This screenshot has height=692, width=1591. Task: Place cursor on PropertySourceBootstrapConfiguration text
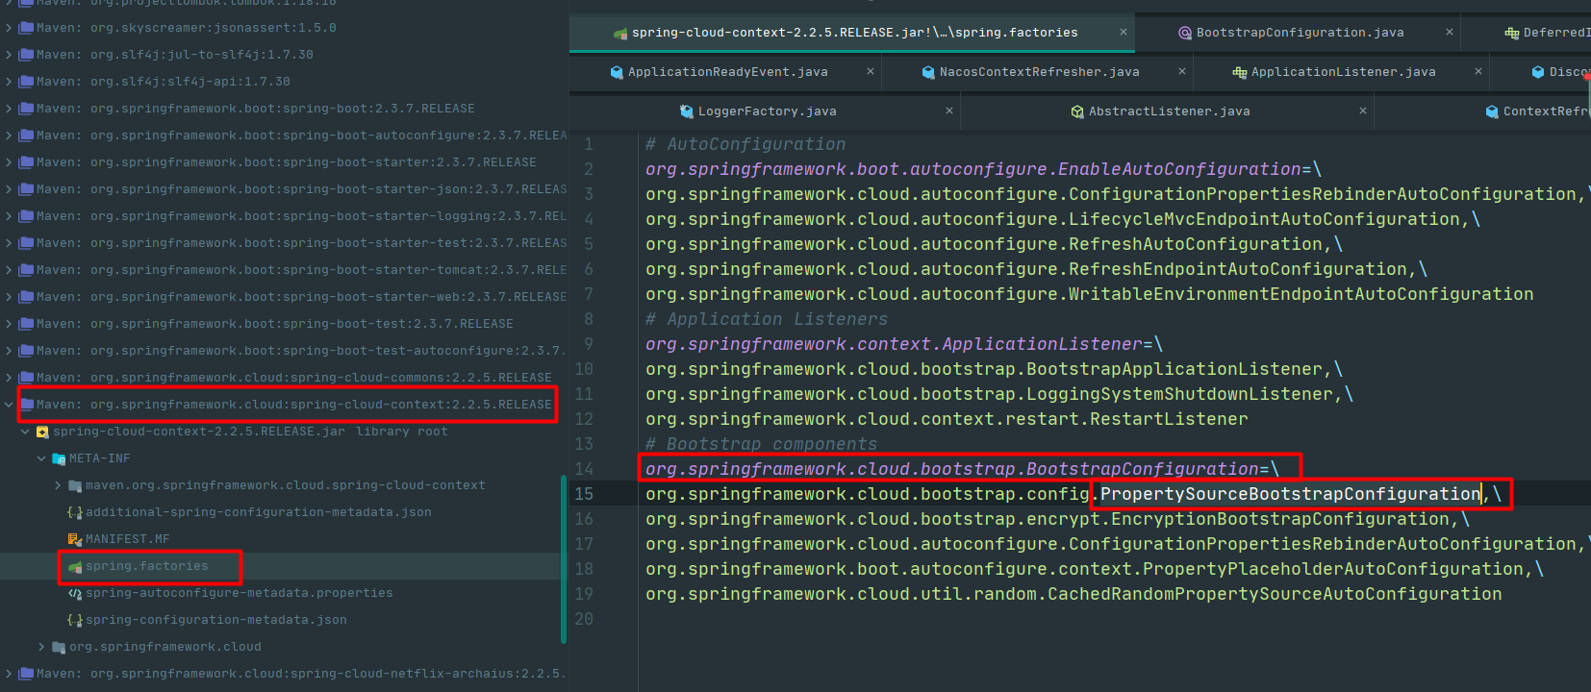[x=1290, y=494]
